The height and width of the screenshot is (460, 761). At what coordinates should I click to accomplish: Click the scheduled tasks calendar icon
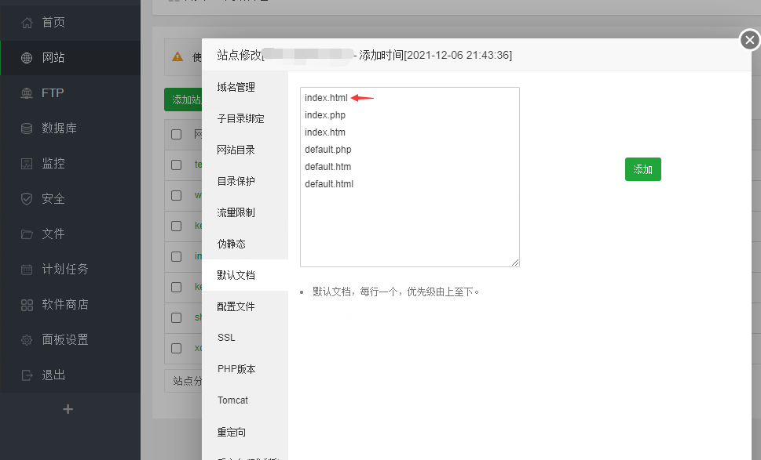pos(27,270)
